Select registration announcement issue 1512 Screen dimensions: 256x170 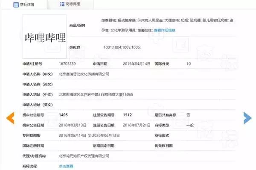[127, 115]
